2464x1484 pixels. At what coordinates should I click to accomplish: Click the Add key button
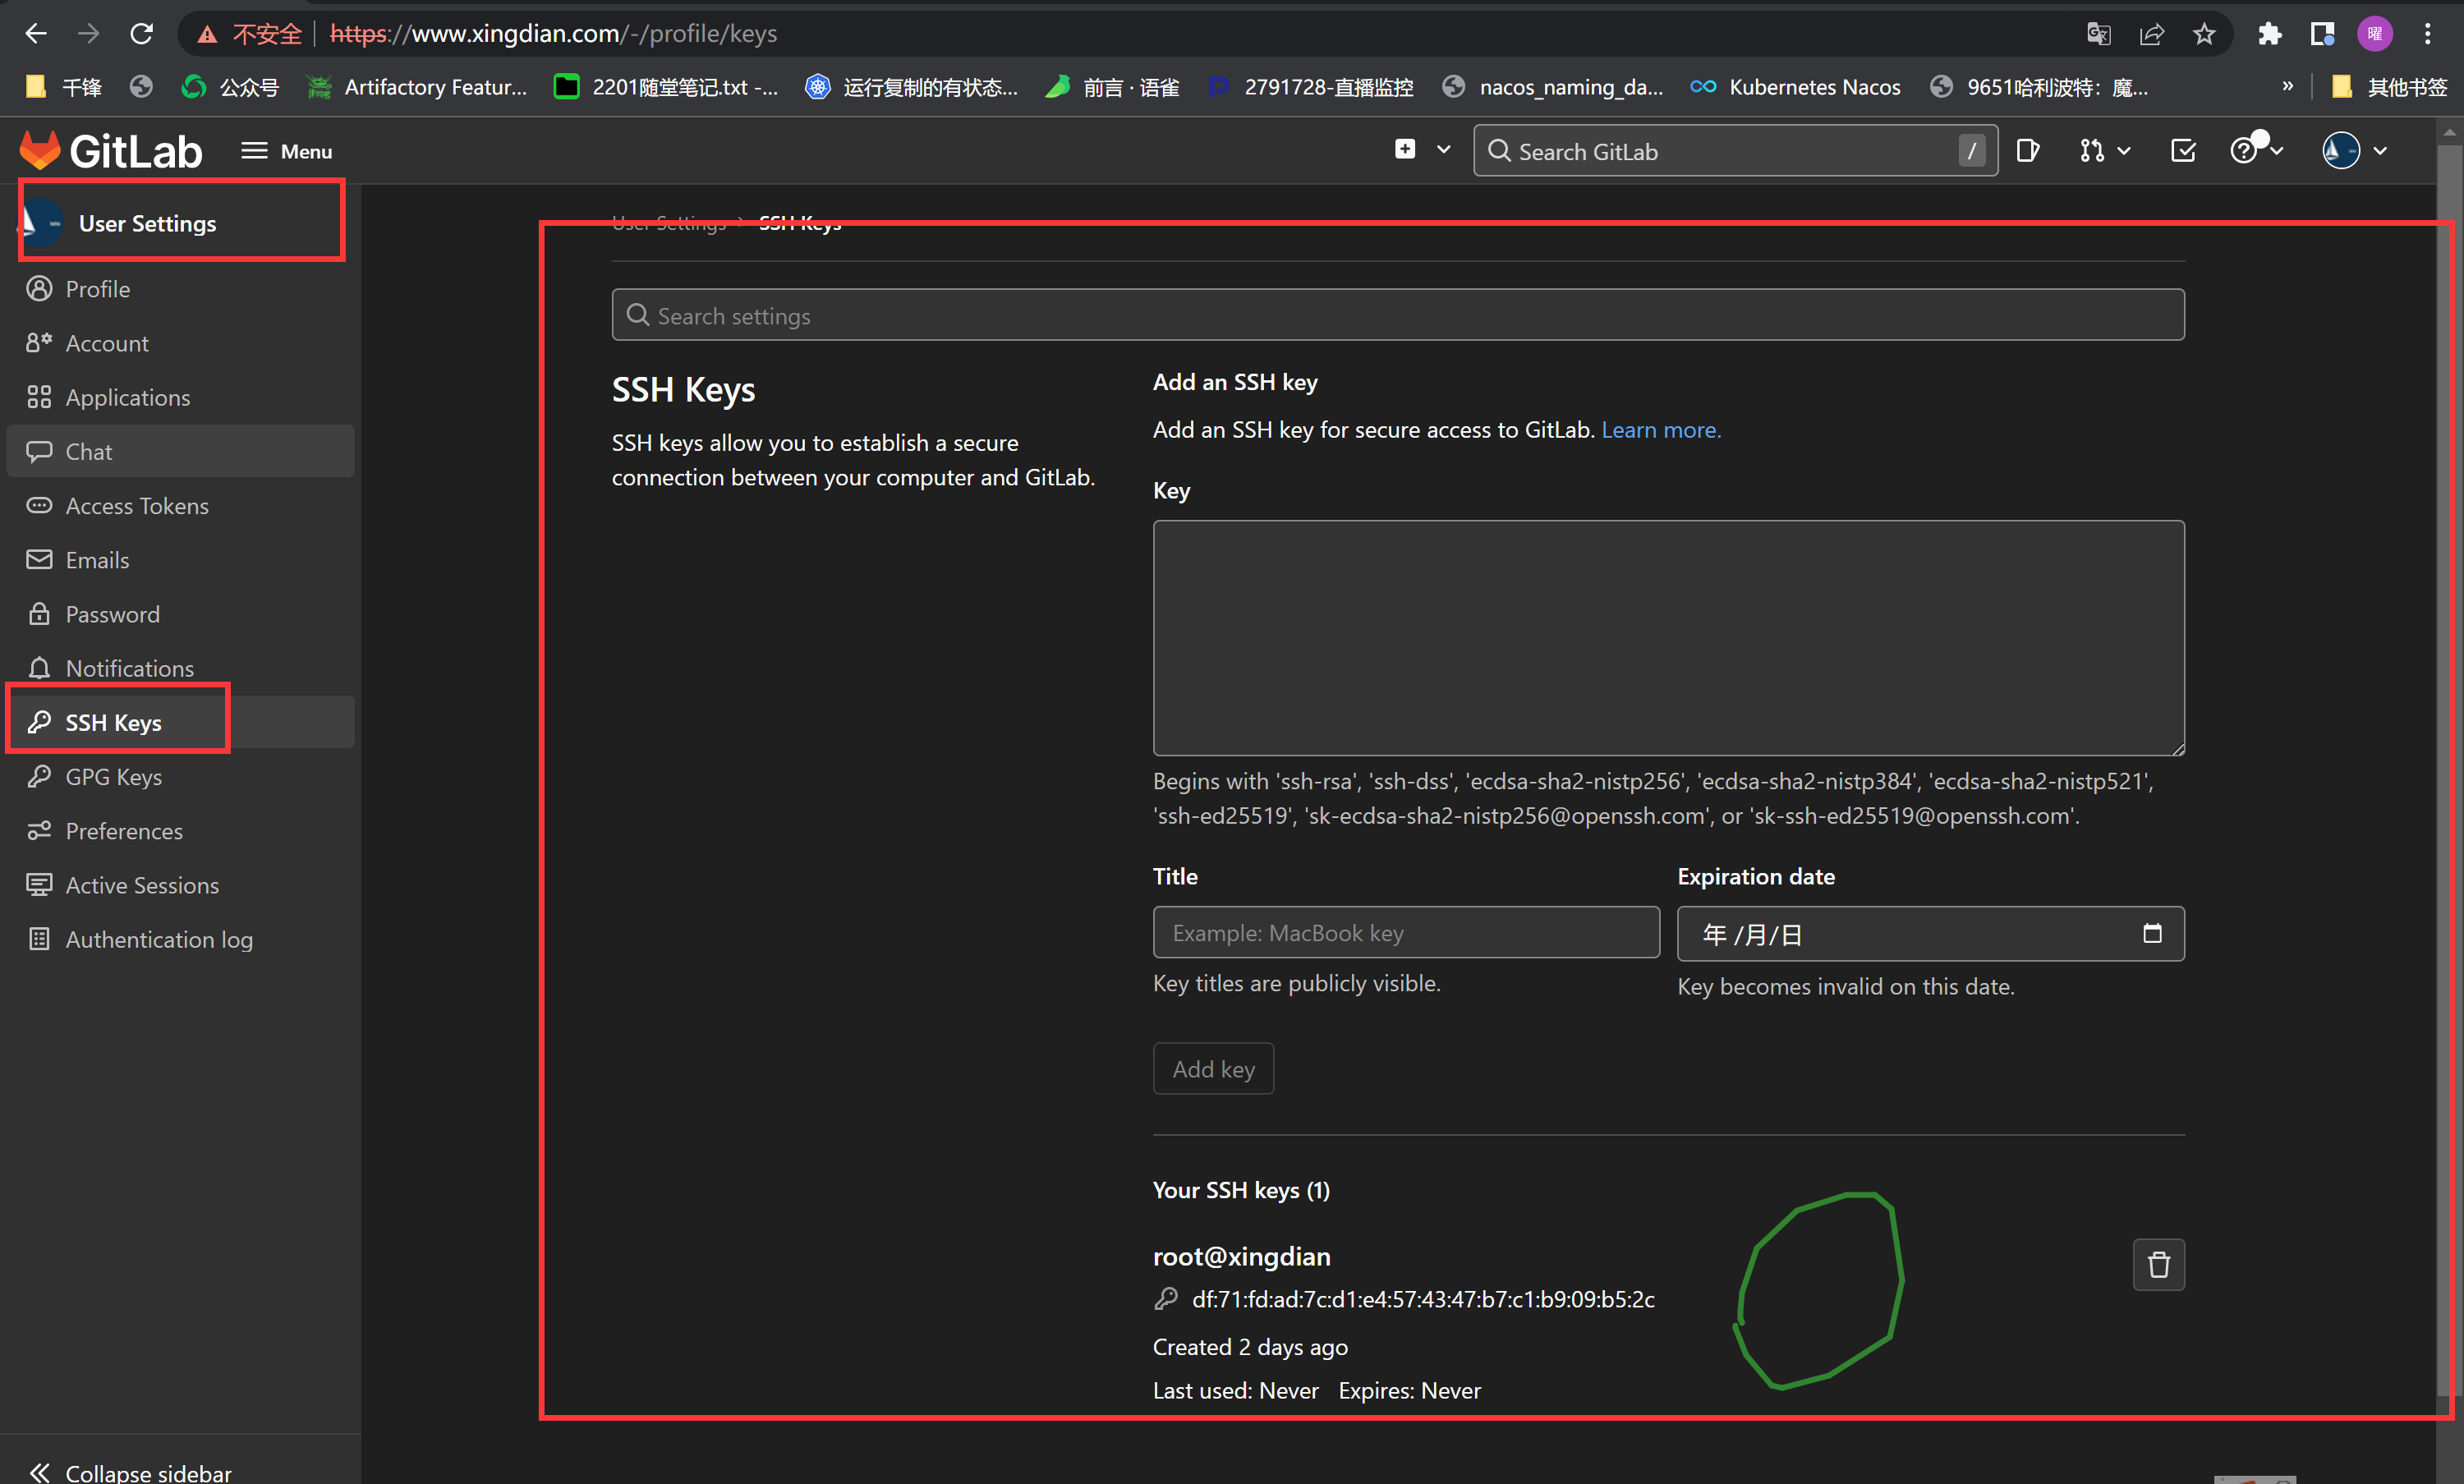(1211, 1068)
